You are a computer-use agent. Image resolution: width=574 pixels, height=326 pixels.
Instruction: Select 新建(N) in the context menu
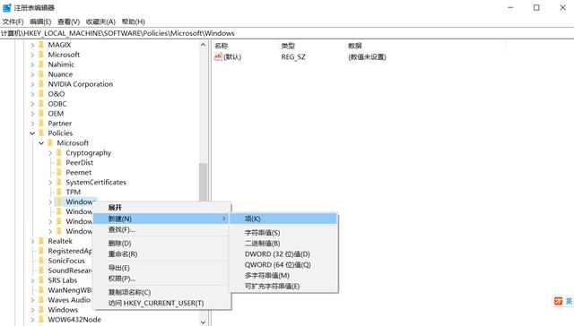(161, 219)
